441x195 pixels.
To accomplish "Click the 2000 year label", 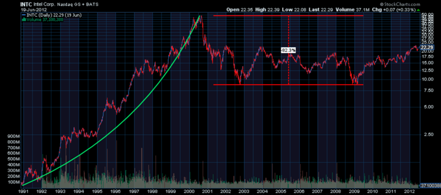I will click(189, 191).
